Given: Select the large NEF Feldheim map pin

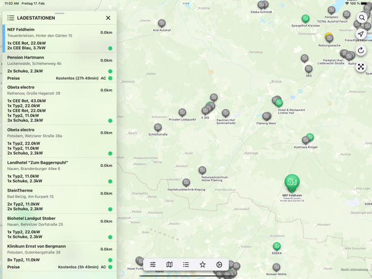Looking at the screenshot, I should (292, 183).
